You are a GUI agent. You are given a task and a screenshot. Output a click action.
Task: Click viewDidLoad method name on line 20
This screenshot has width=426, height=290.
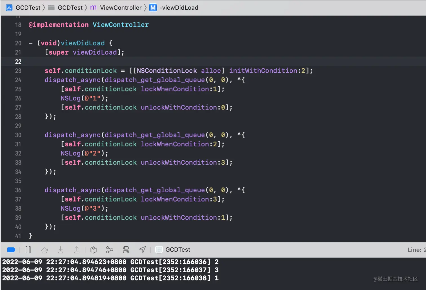pos(83,43)
